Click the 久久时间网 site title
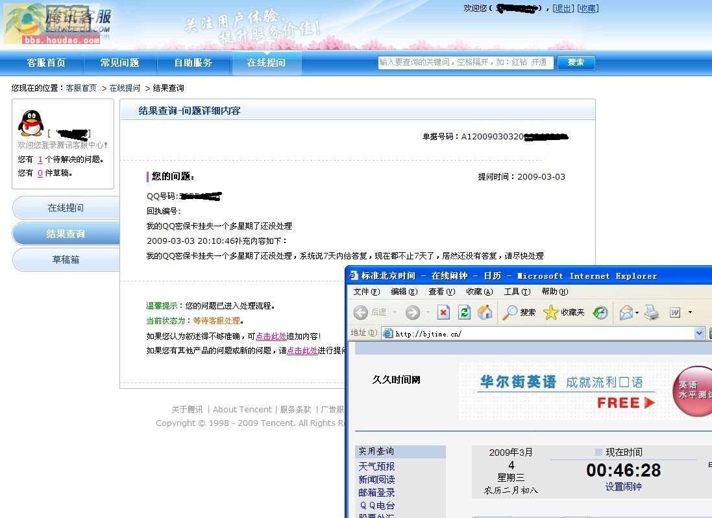Screen dimensions: 712x518 point(397,380)
